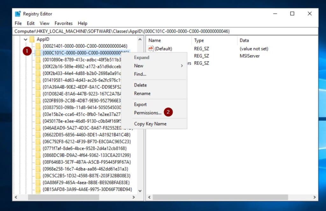Open the View menu
326x211 pixels.
point(45,23)
